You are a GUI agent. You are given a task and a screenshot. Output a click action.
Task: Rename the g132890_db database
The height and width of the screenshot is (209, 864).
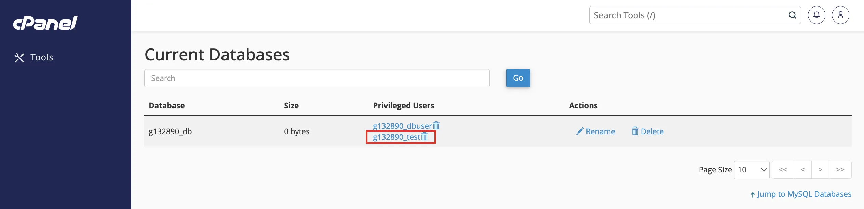[x=595, y=131]
